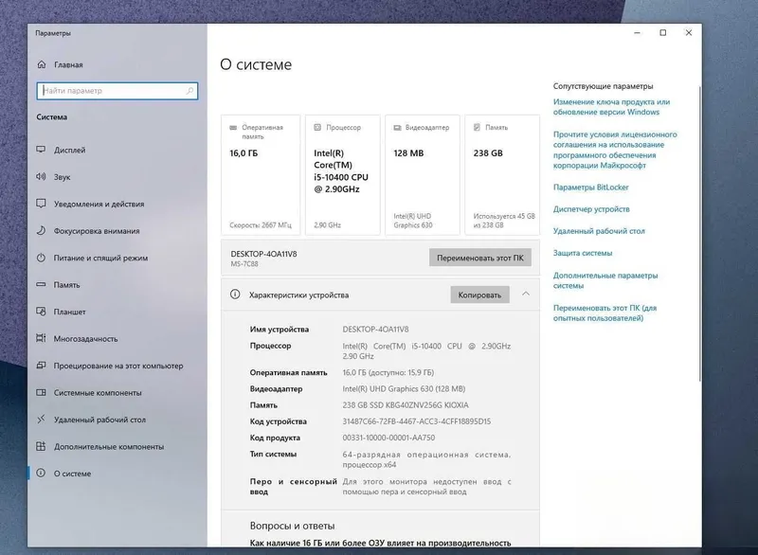
Task: Click the search magnifier icon
Action: click(x=189, y=91)
